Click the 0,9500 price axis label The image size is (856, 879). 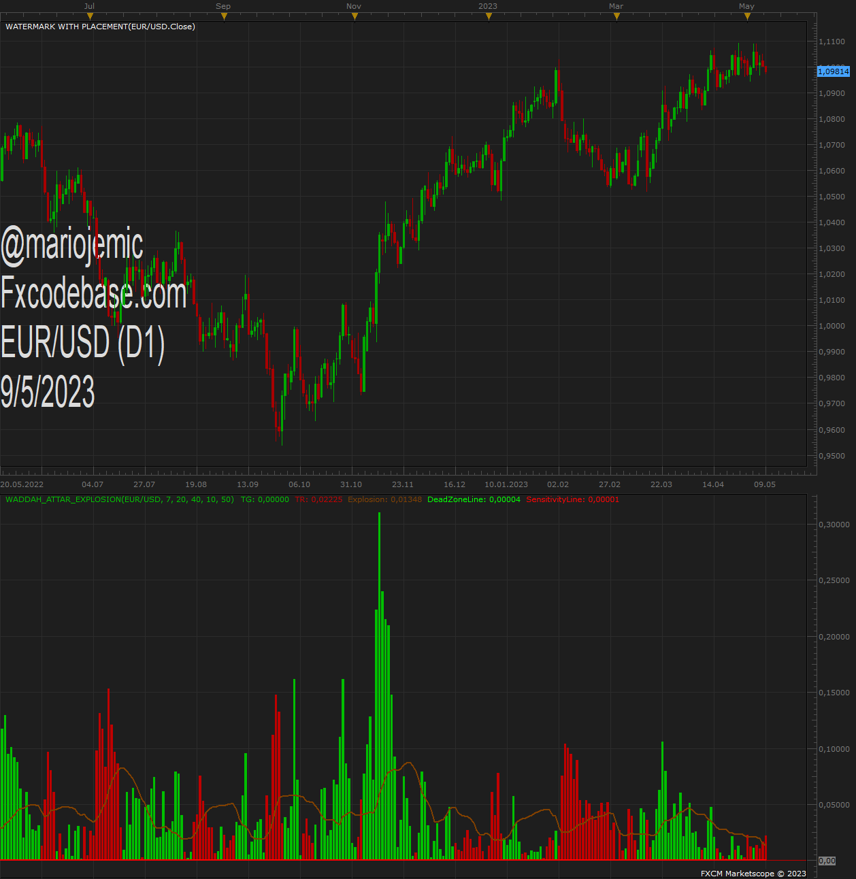click(x=832, y=456)
